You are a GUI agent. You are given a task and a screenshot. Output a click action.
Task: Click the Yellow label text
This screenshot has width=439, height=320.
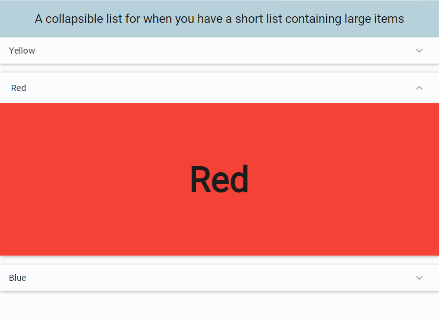[22, 51]
